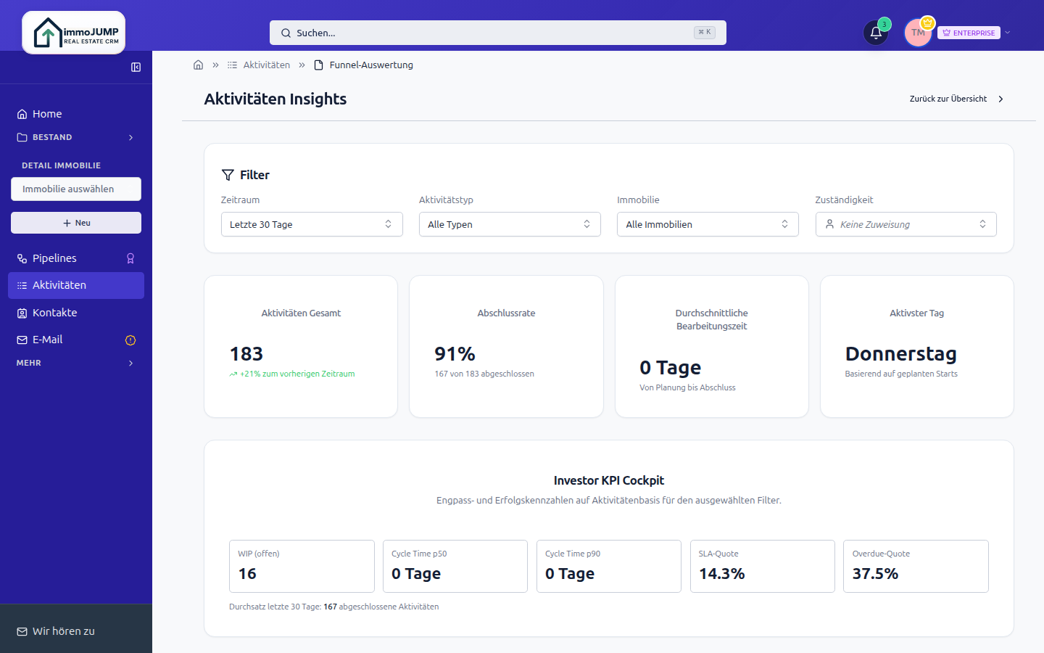Open Aktivitäten breadcrumb link

pos(266,65)
